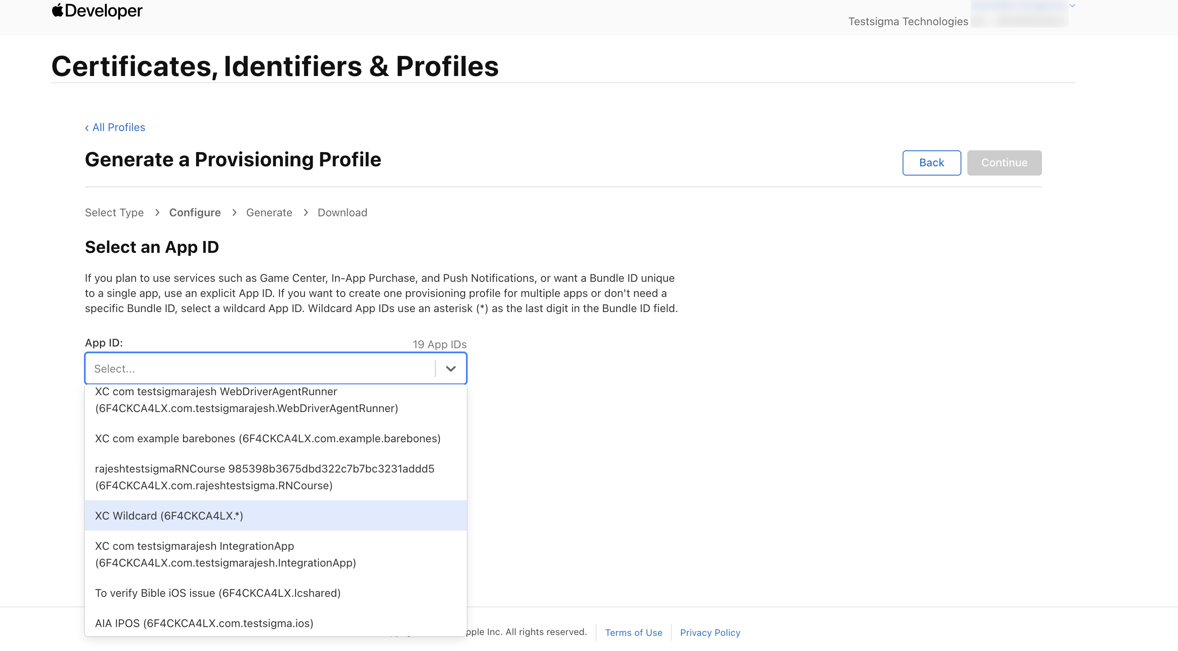Select the XC com example barebones App ID
This screenshot has height=651, width=1178.
coord(267,438)
